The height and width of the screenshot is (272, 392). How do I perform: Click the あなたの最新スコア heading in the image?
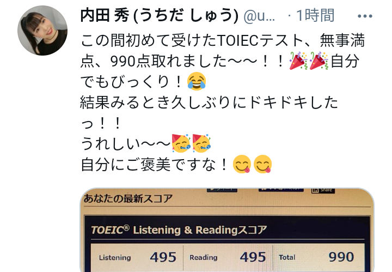128,198
